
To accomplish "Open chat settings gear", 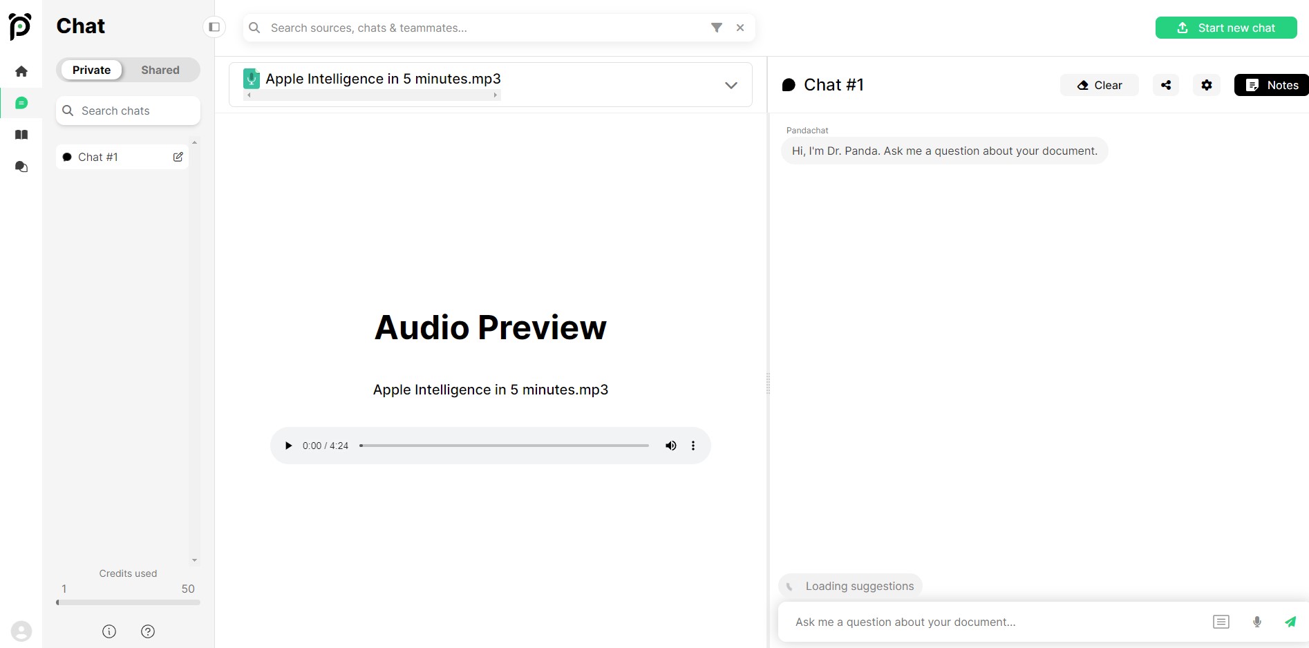I will (1207, 85).
